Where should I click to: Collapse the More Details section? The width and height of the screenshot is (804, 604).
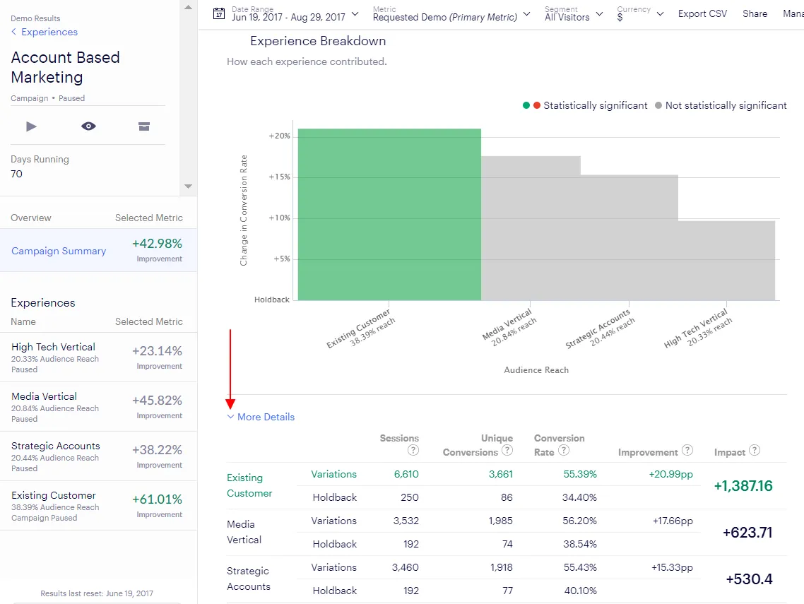pyautogui.click(x=261, y=417)
